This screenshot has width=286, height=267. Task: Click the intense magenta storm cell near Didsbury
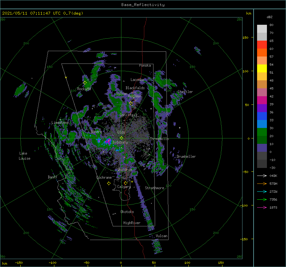coord(109,141)
